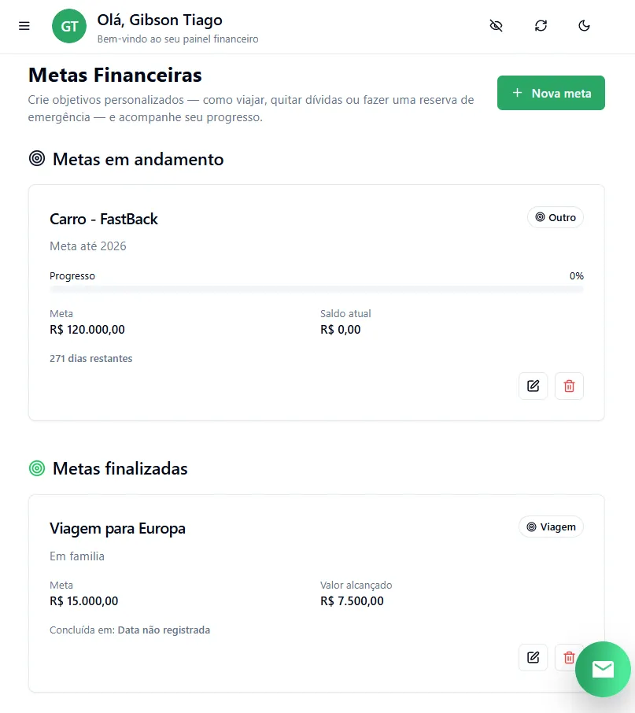Image resolution: width=635 pixels, height=713 pixels.
Task: Click the Metas em andamento target icon
Action: 36,159
